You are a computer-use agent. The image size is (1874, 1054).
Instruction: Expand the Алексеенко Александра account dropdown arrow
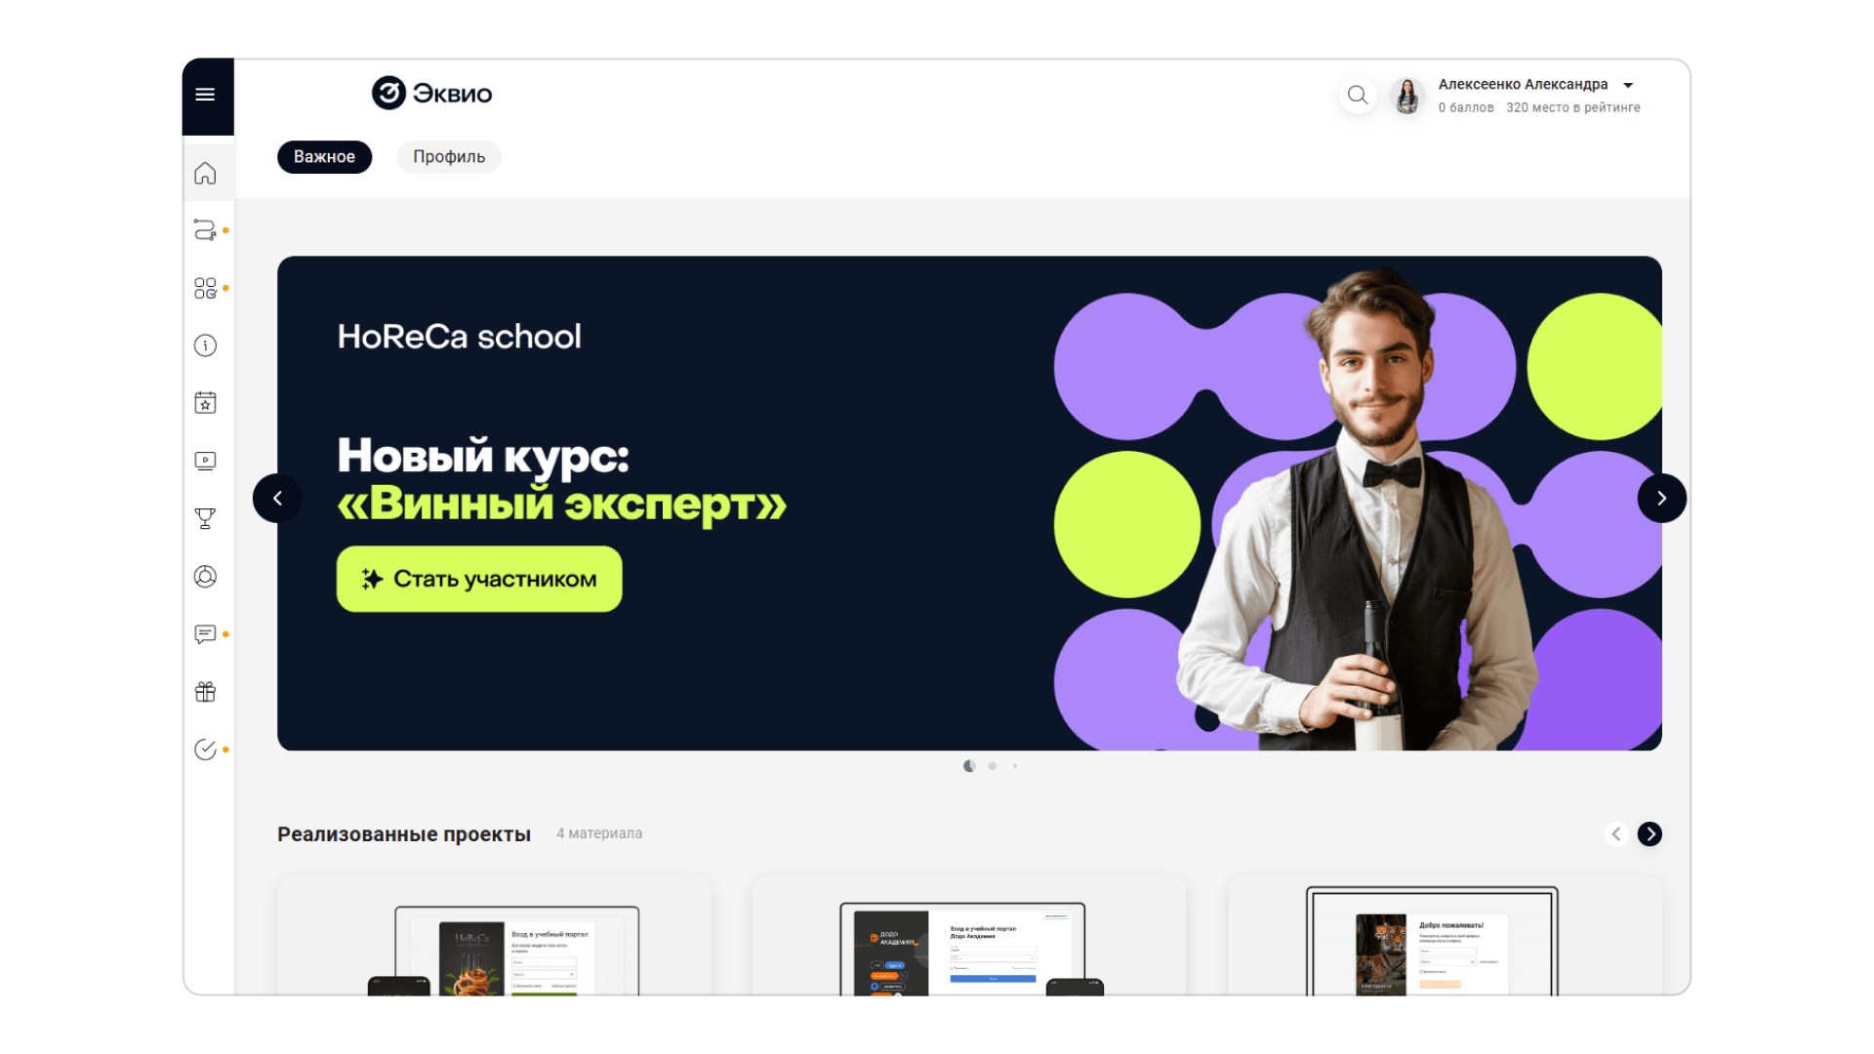(1628, 85)
